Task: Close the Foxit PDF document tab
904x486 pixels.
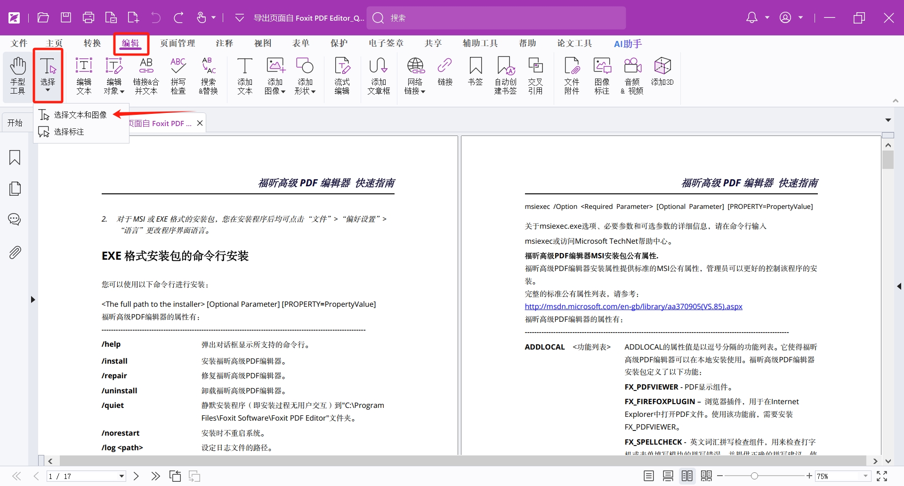Action: point(200,123)
